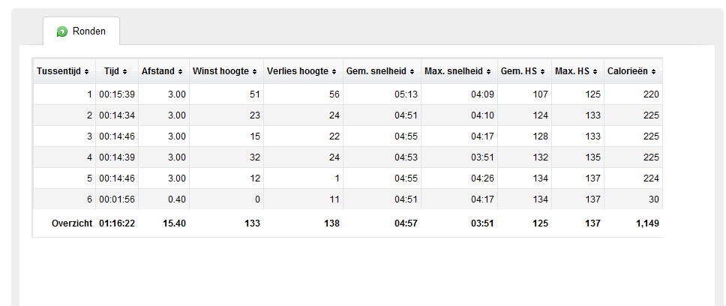This screenshot has width=726, height=306.
Task: Click total calories value 1,149
Action: [647, 223]
